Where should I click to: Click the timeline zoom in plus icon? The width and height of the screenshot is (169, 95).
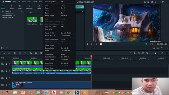[162, 53]
